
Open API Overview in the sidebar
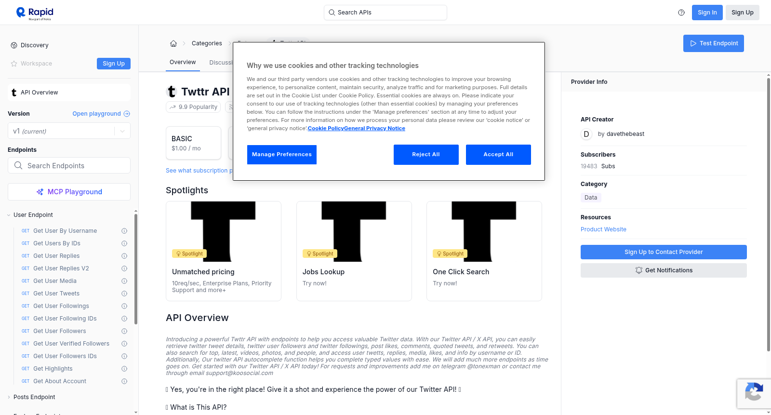[x=69, y=93]
